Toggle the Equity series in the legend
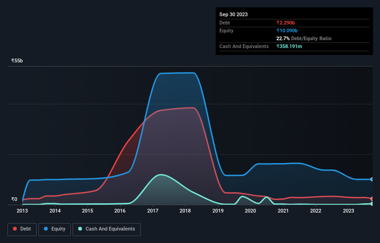Viewport: 380px width, 243px height. (x=55, y=229)
